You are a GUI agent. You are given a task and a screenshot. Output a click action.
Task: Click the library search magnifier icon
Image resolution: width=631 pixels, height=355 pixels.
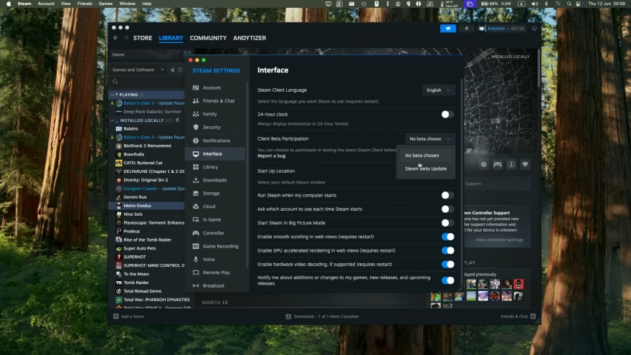[115, 82]
